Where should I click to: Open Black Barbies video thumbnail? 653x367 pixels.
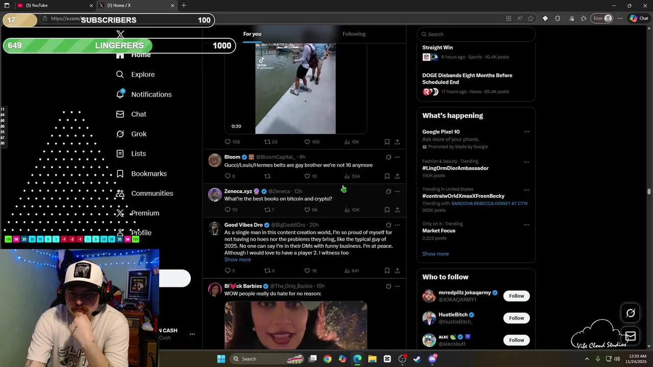pyautogui.click(x=295, y=325)
